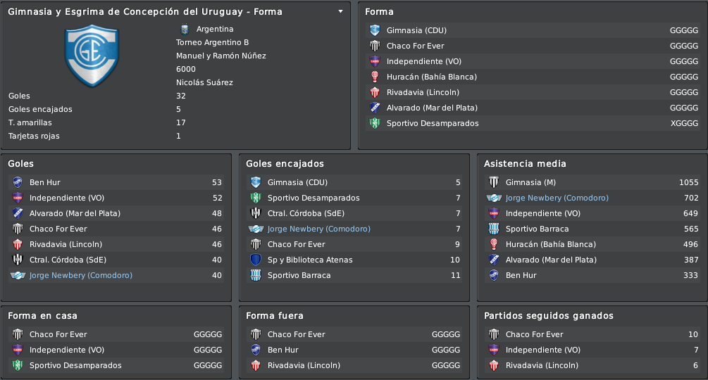Select Ben Hur name in Goles list

point(44,182)
